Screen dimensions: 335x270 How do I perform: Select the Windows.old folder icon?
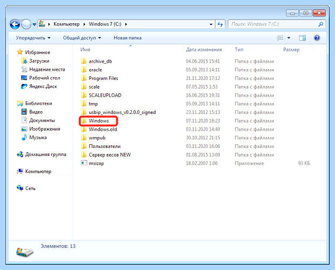click(x=84, y=129)
